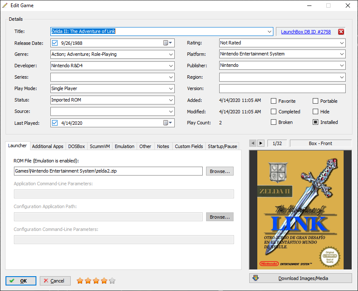Set rating to four stars

tap(104, 280)
